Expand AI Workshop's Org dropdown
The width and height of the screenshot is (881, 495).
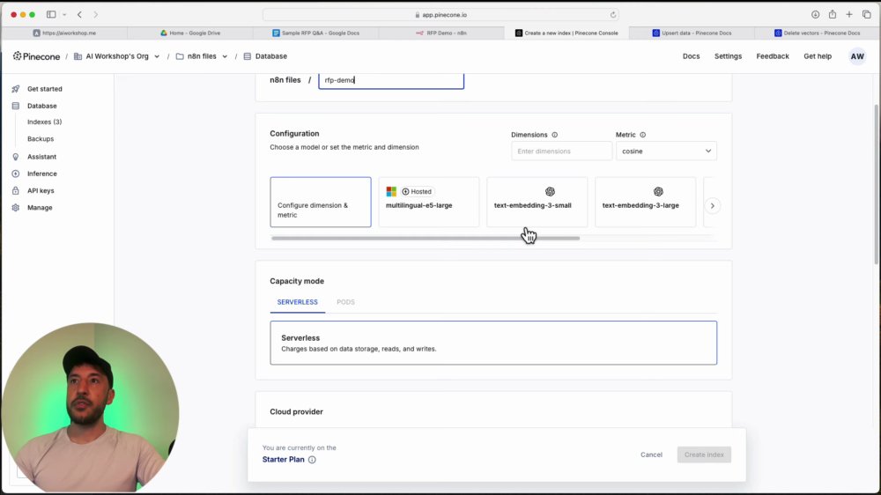click(157, 56)
